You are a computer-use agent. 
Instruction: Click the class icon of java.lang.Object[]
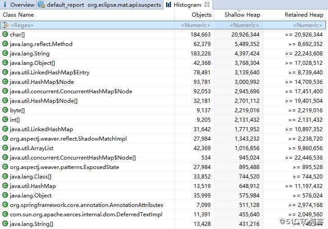[x=5, y=63]
